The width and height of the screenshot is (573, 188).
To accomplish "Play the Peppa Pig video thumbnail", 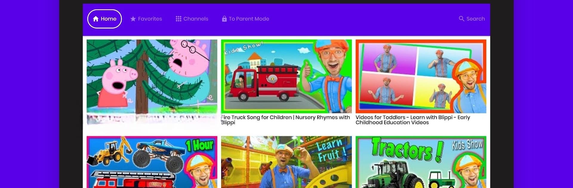I will (x=152, y=76).
